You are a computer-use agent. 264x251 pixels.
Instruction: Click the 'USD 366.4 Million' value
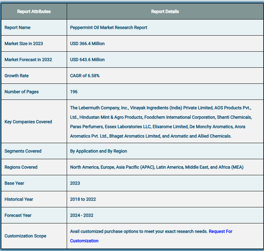tap(87, 44)
